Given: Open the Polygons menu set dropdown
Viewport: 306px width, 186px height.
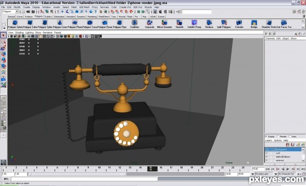Looking at the screenshot, I should pos(10,12).
